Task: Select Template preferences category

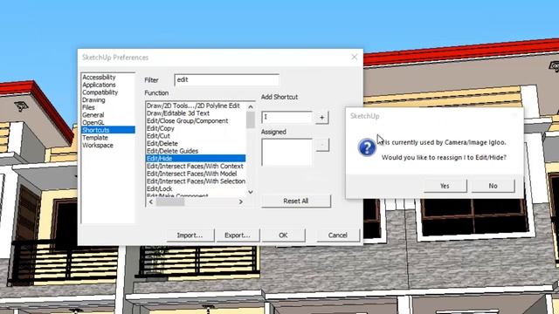Action: coord(95,138)
